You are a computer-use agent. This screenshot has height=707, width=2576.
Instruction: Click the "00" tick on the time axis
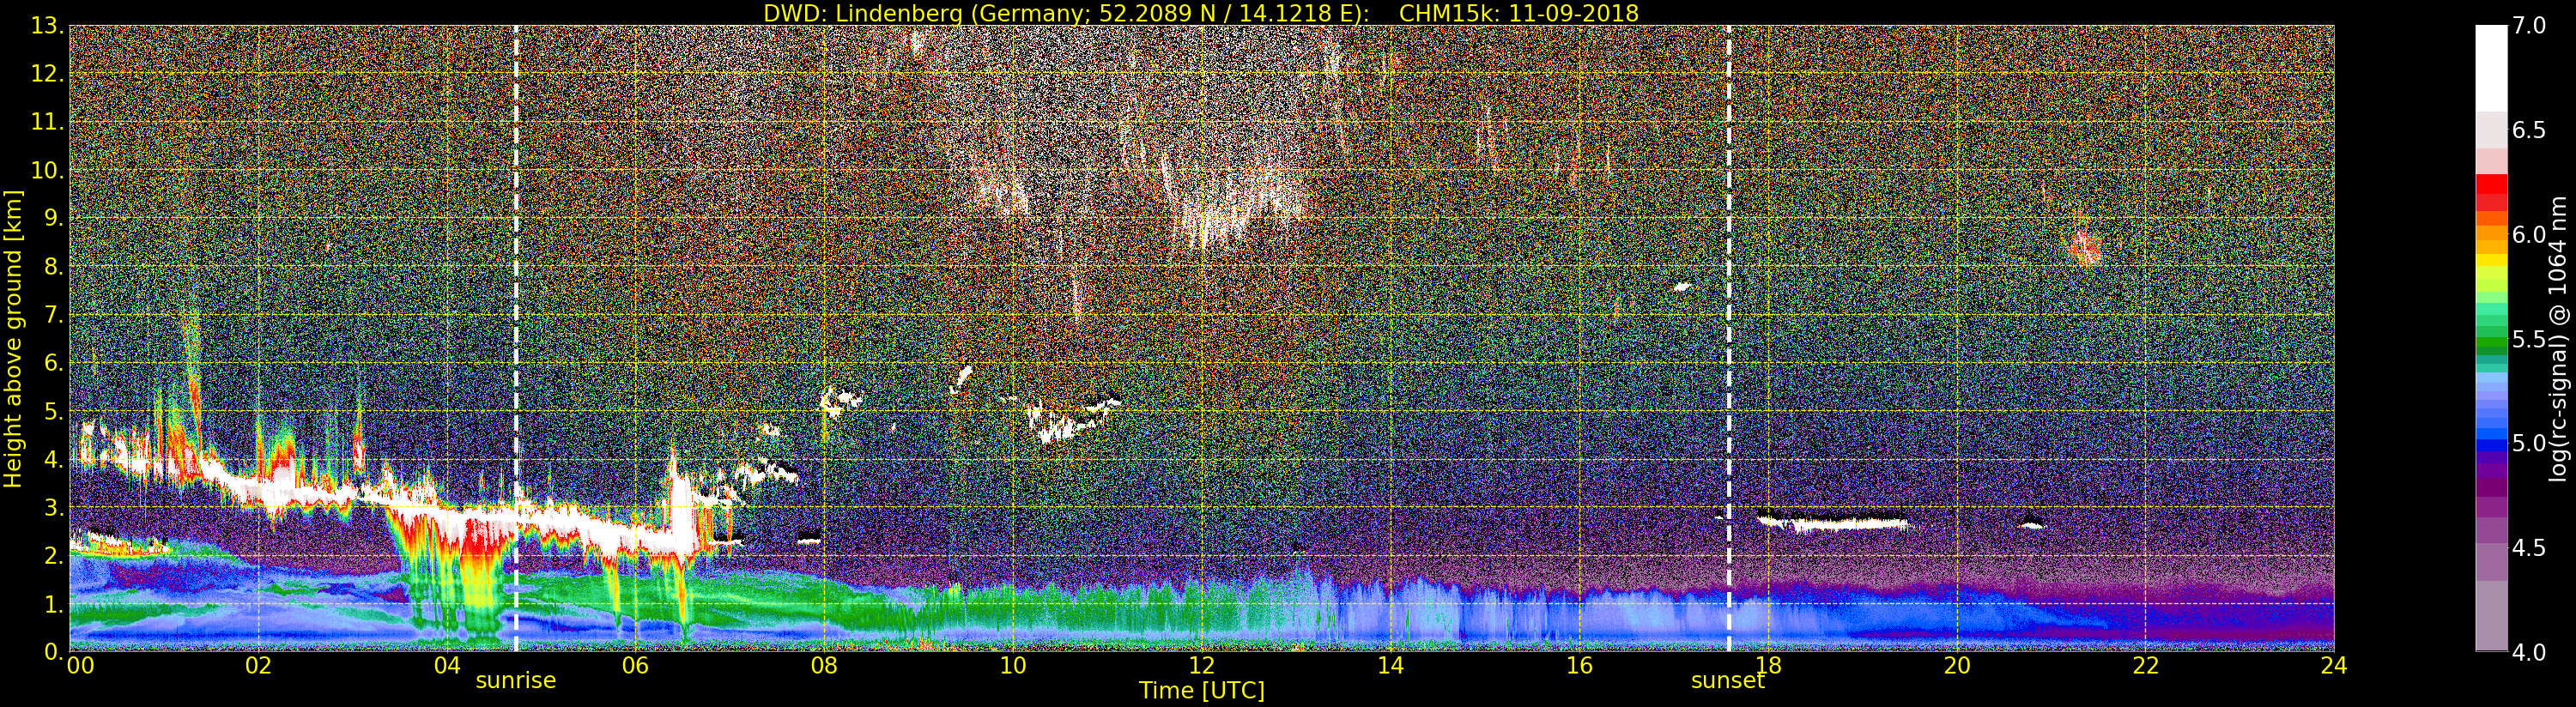[x=80, y=666]
